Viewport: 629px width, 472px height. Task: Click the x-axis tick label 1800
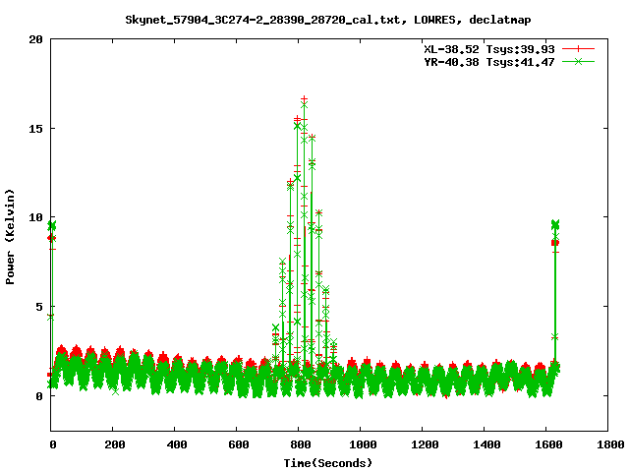(610, 444)
